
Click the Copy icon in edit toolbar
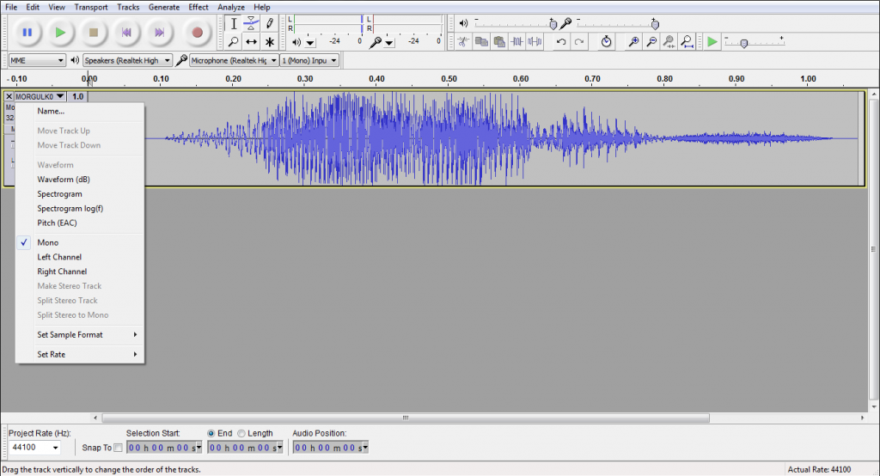(481, 41)
